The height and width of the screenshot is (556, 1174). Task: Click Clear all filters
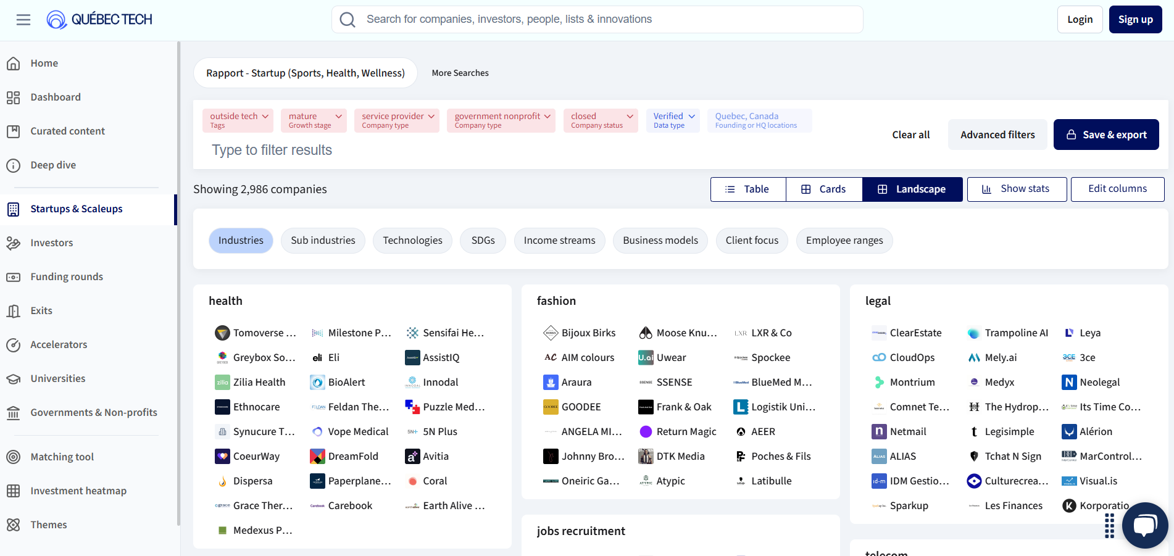click(x=911, y=135)
